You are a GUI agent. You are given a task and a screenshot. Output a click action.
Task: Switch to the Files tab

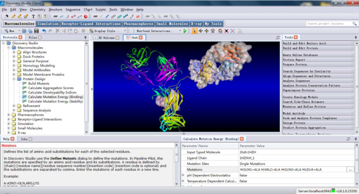pyautogui.click(x=33, y=37)
